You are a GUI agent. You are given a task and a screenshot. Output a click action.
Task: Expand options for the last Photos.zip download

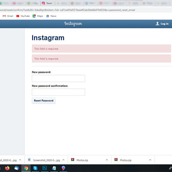click(x=150, y=160)
